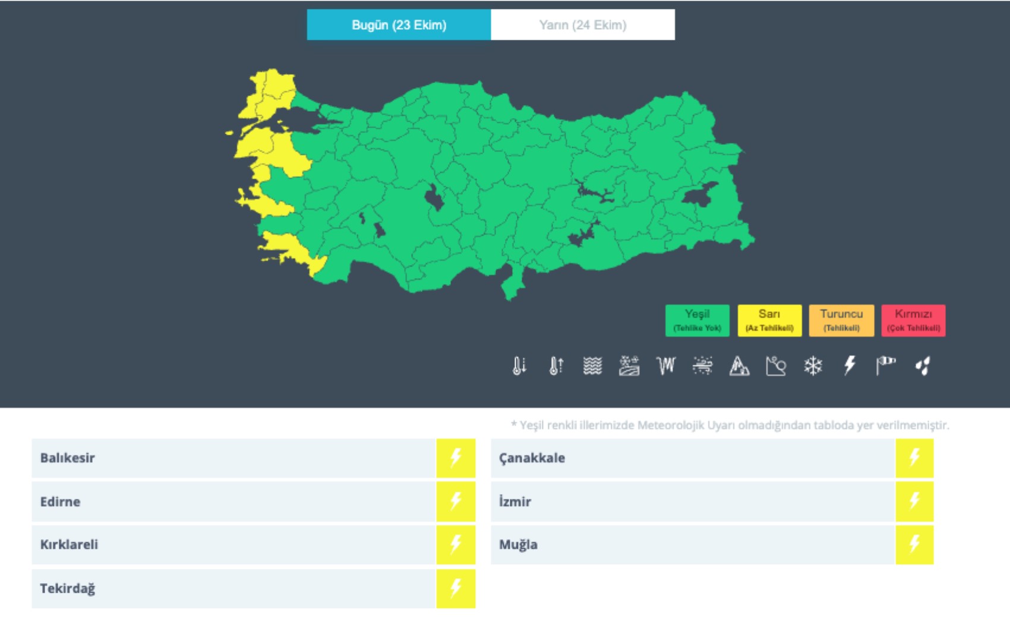The width and height of the screenshot is (1010, 617).
Task: Switch to Yarın (24 Ekim) tab
Action: 582,25
